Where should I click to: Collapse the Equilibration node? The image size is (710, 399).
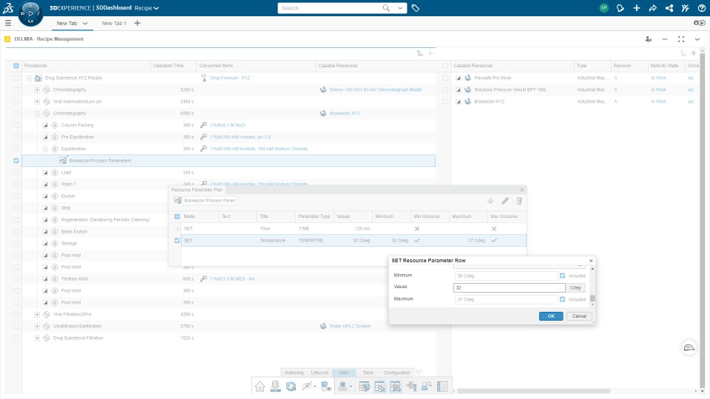tap(45, 149)
